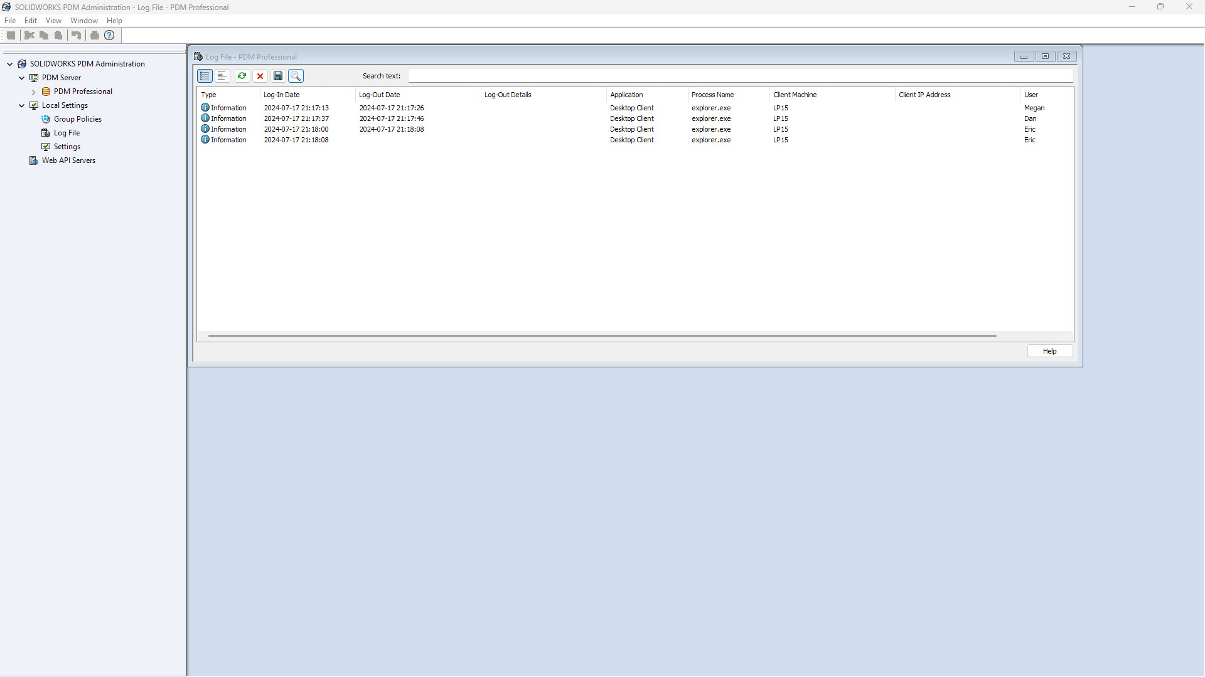1205x677 pixels.
Task: Click the clear log filter icon
Action: coord(260,75)
